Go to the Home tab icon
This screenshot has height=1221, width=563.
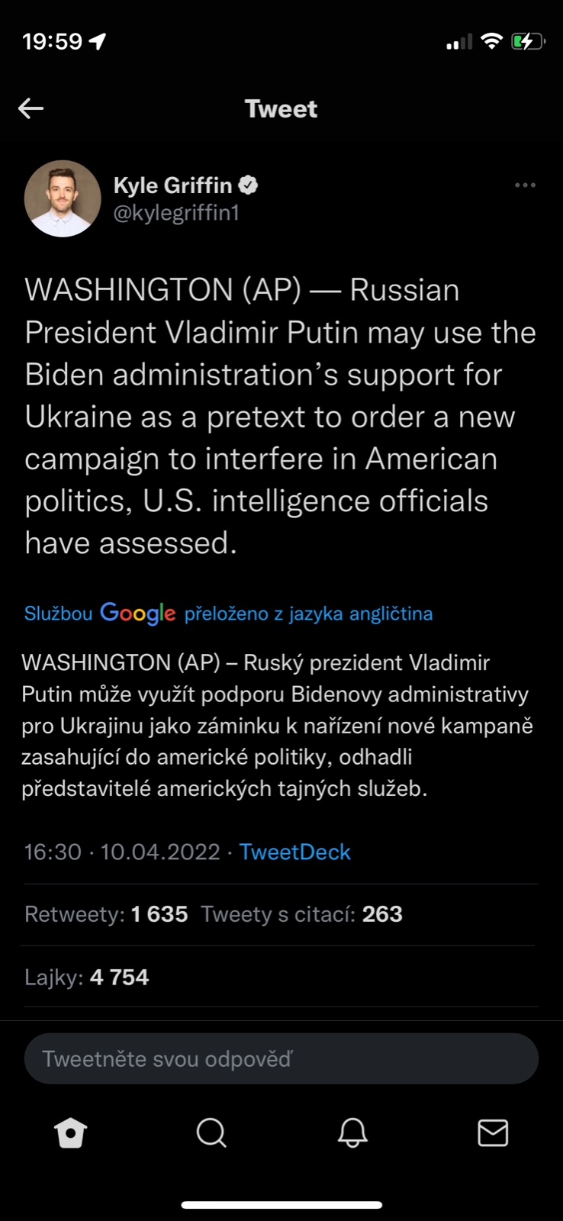pos(71,1133)
